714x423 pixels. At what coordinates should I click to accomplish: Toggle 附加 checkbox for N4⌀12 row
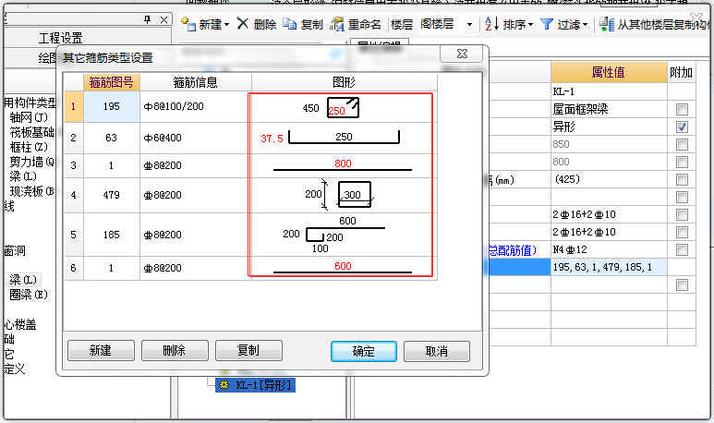[682, 249]
